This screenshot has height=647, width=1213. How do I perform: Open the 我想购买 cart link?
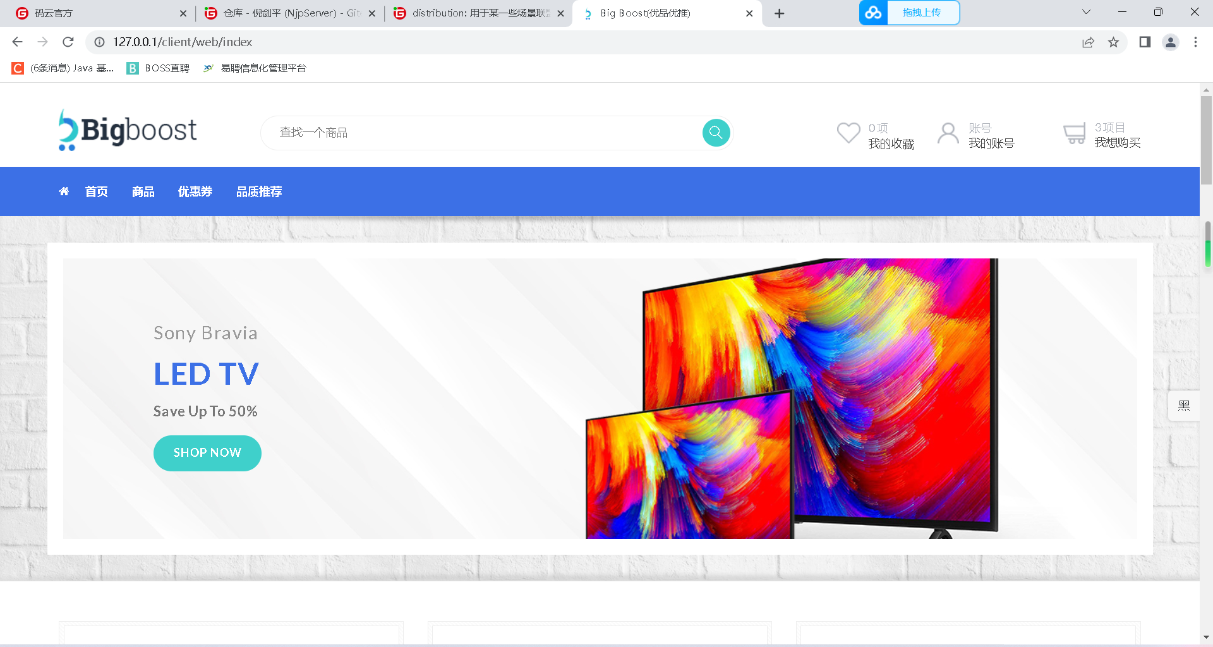(1118, 143)
